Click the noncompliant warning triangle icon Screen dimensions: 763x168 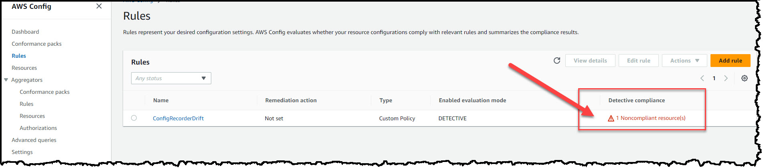[x=611, y=118]
